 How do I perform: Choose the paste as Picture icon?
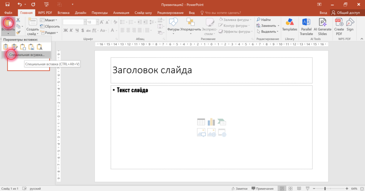point(31,47)
